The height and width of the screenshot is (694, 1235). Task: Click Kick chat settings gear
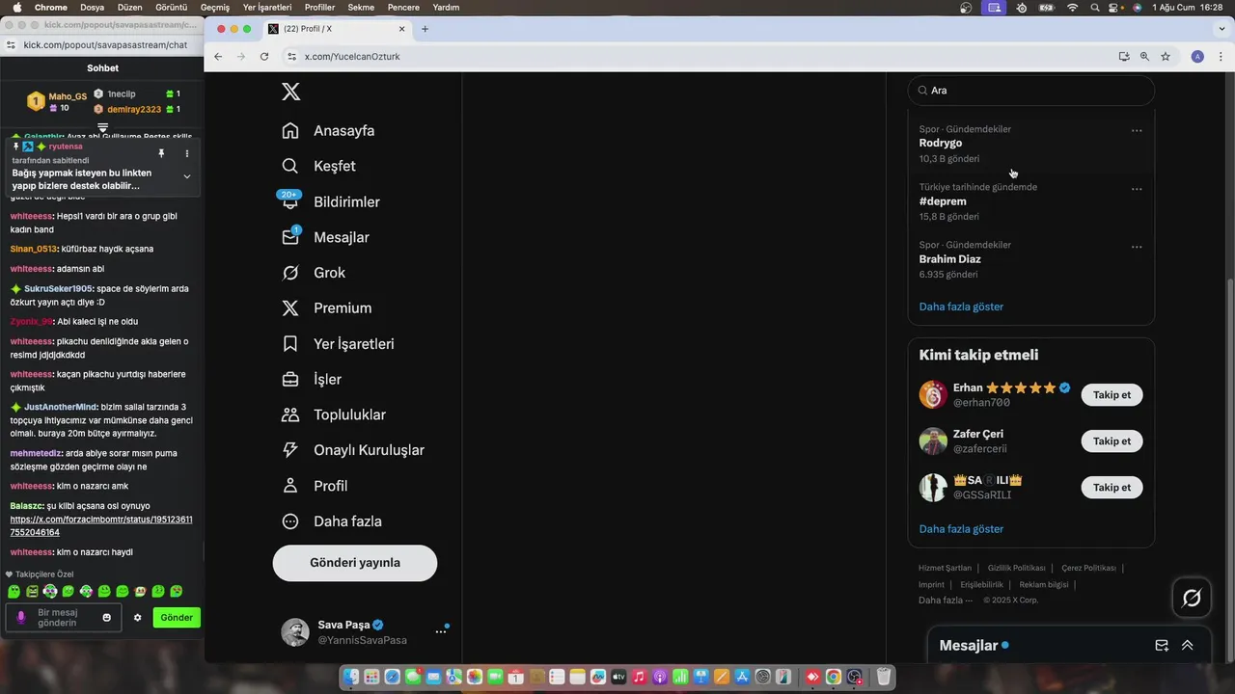[x=137, y=618]
